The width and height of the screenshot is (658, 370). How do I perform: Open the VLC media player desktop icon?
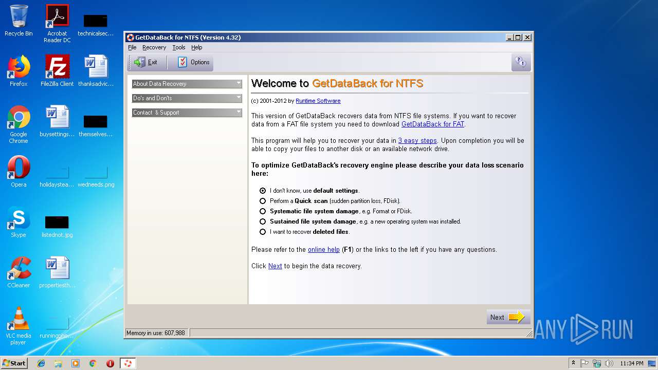[19, 326]
